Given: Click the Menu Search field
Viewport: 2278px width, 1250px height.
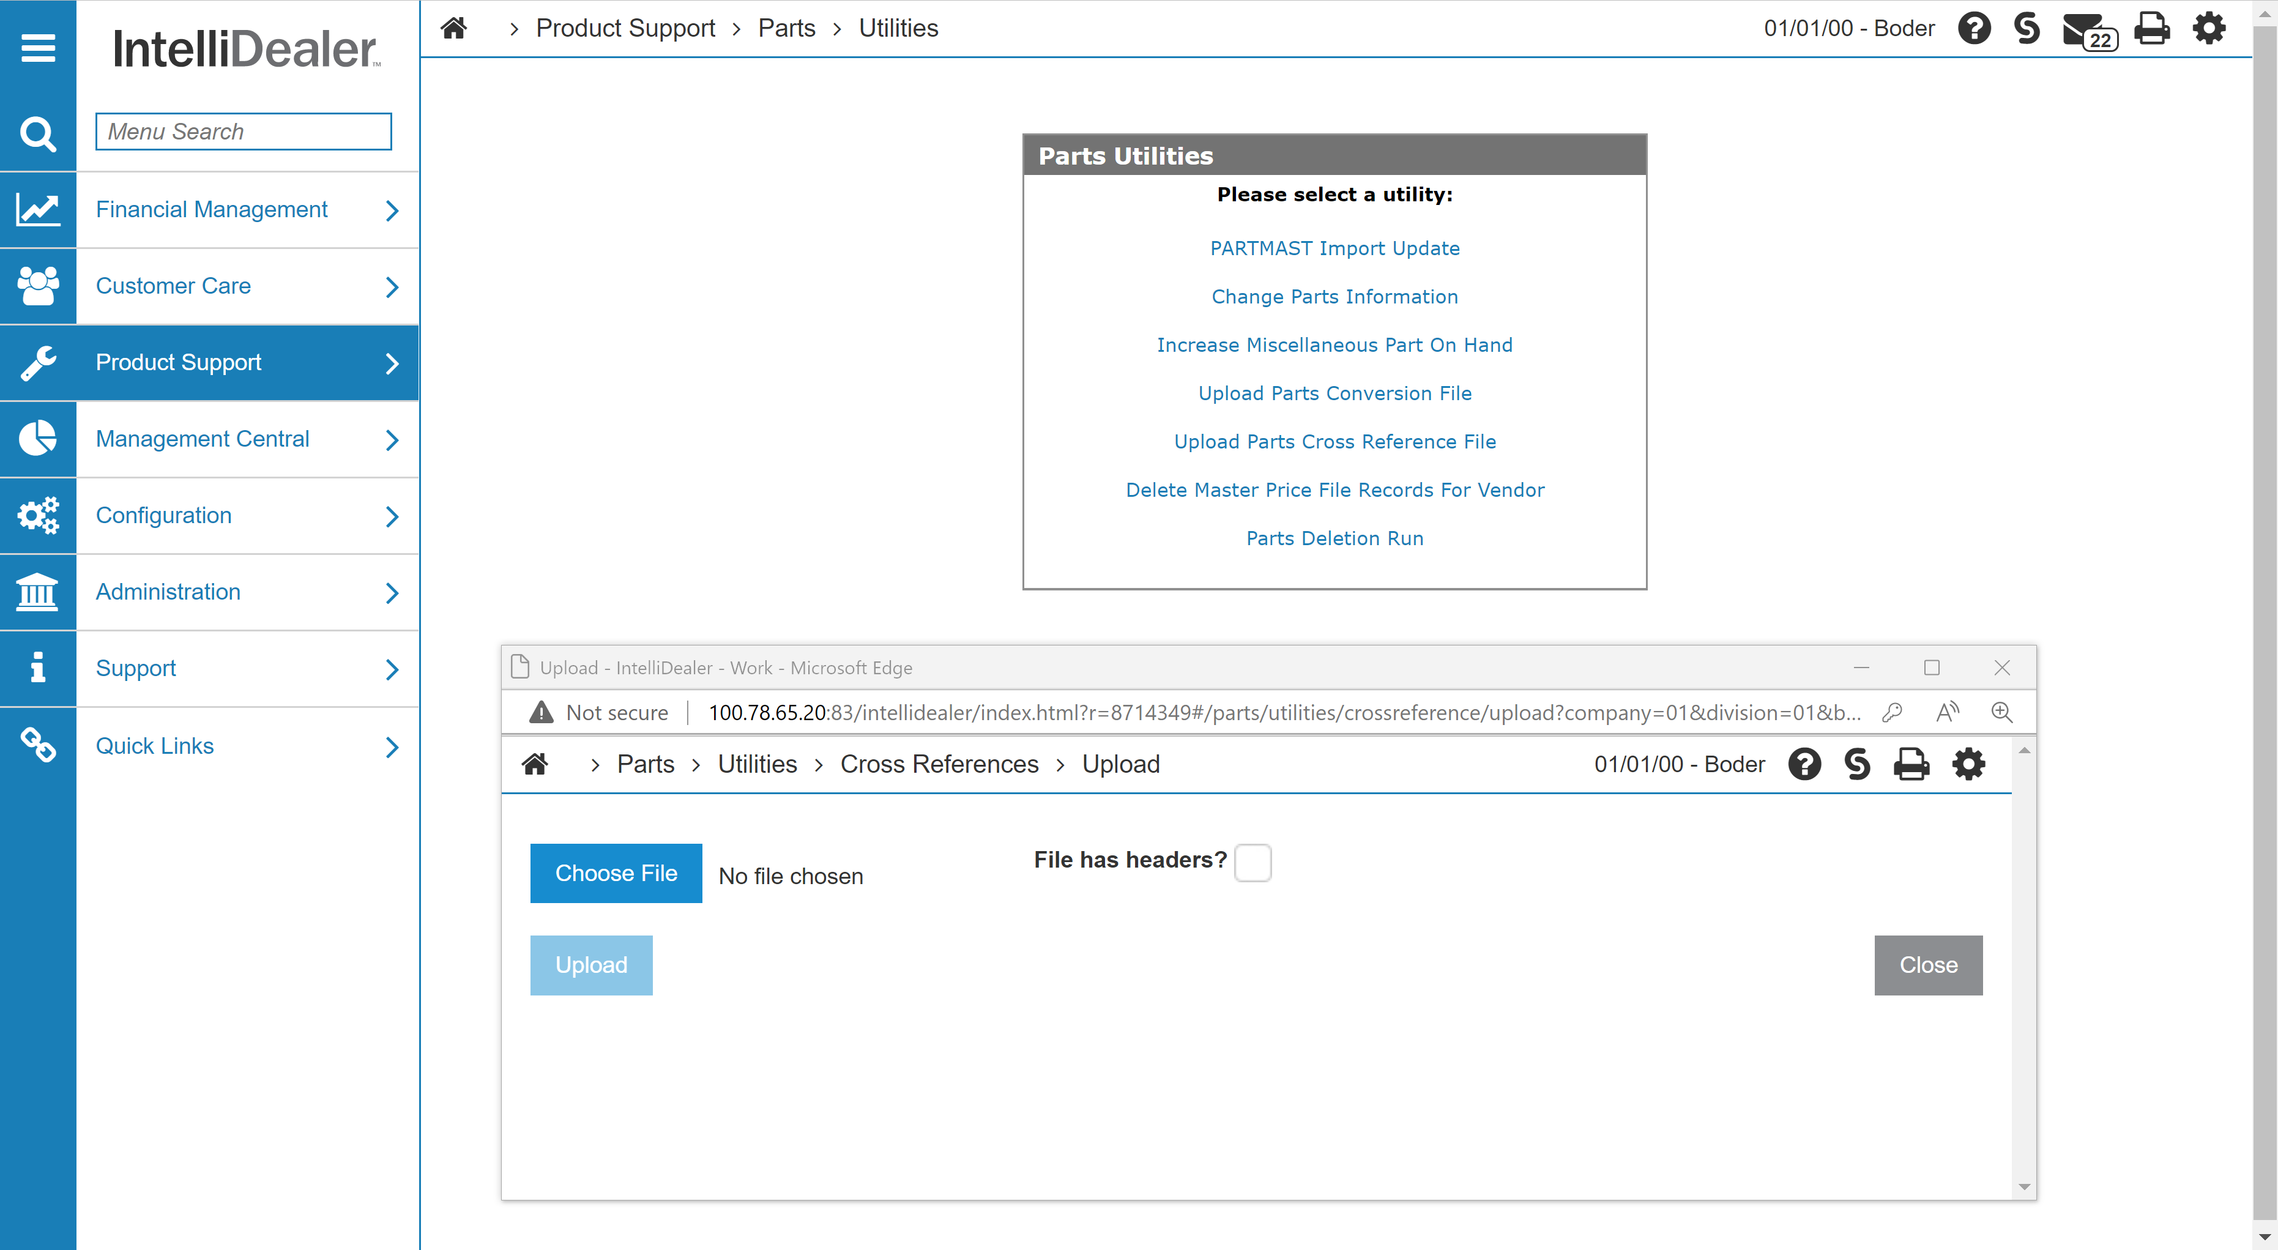Looking at the screenshot, I should [x=243, y=132].
